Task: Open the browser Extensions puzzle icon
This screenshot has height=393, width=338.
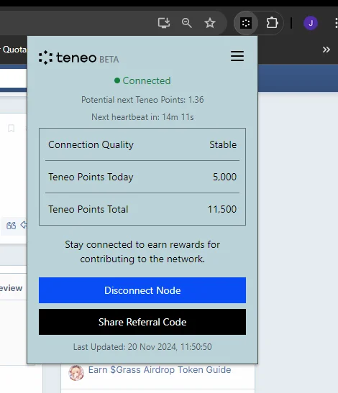Action: pos(272,23)
